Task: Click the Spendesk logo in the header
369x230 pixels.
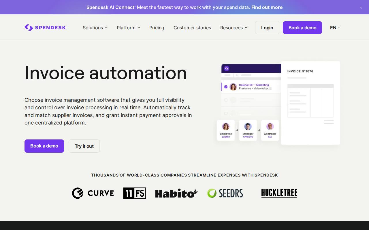Action: [45, 28]
